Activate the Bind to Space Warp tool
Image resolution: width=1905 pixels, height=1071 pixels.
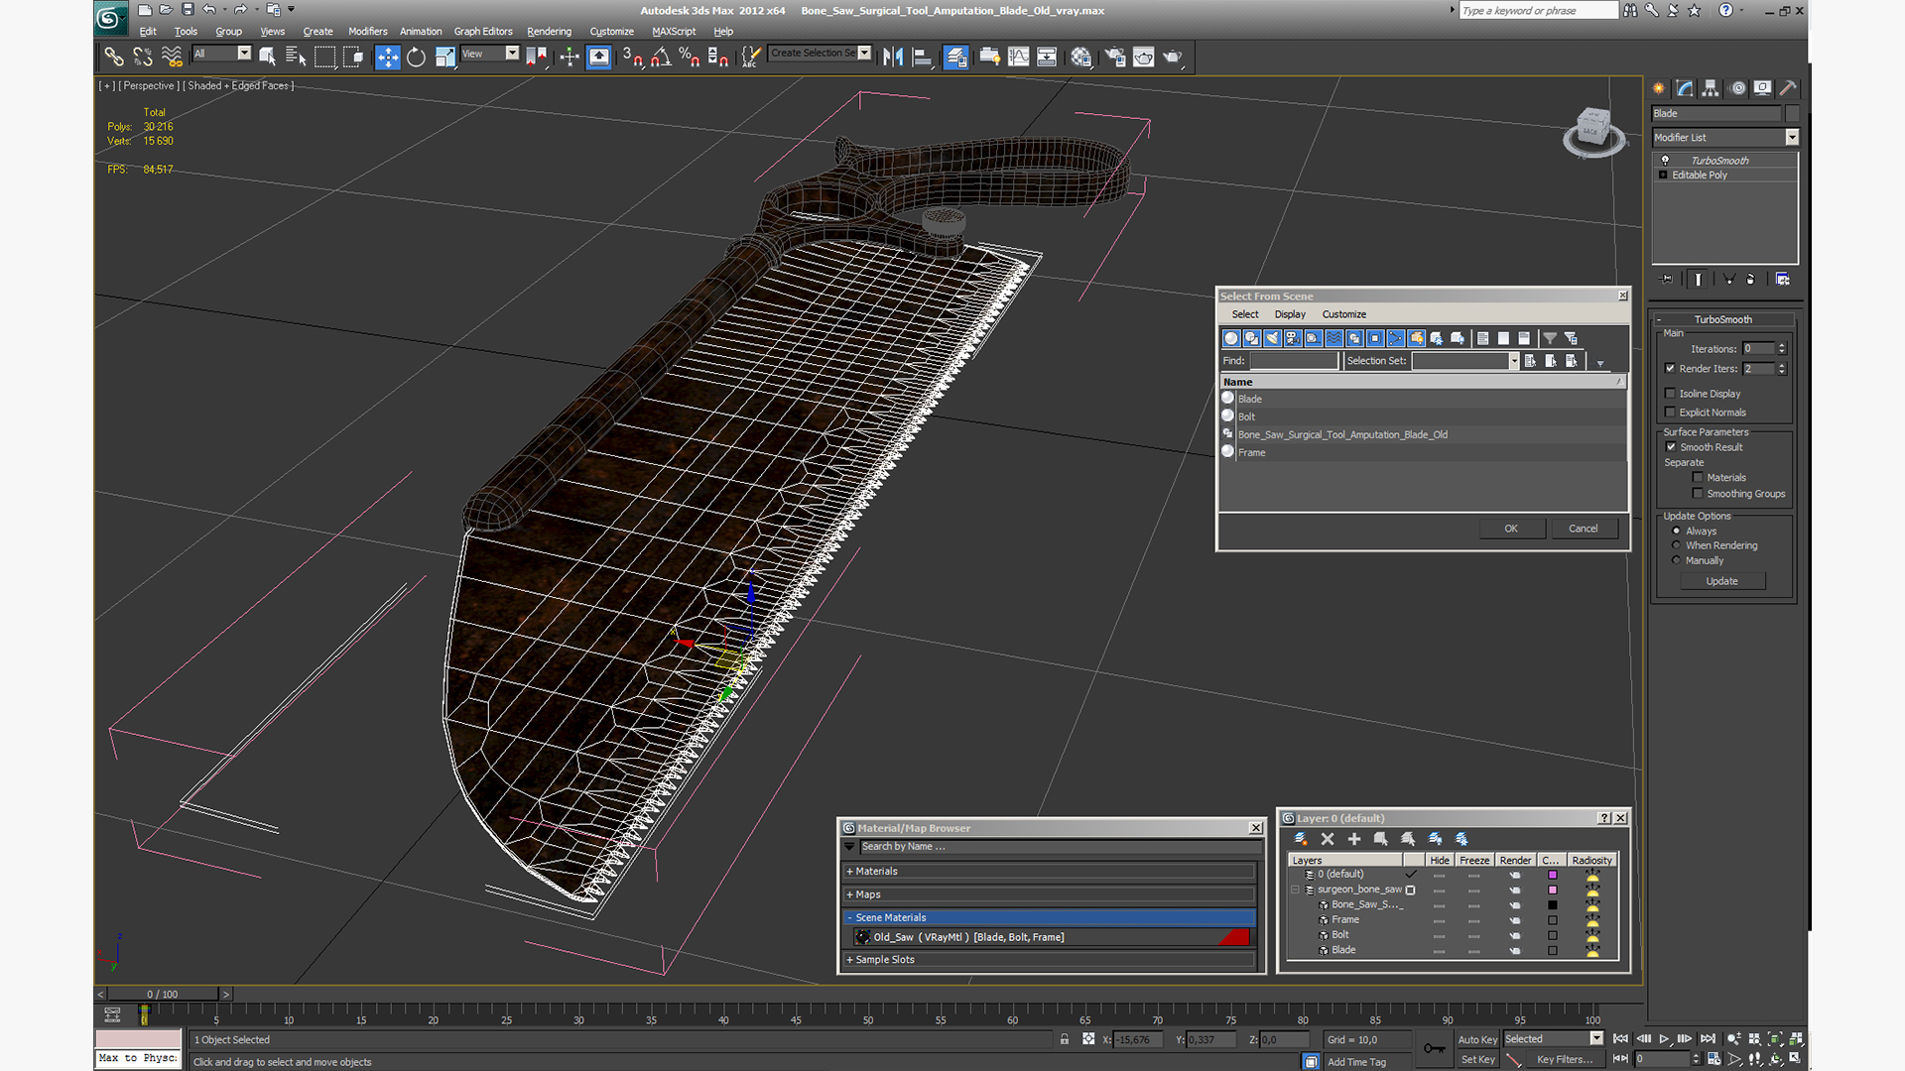[x=172, y=57]
